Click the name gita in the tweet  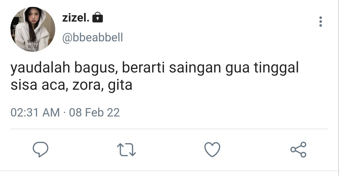point(120,86)
